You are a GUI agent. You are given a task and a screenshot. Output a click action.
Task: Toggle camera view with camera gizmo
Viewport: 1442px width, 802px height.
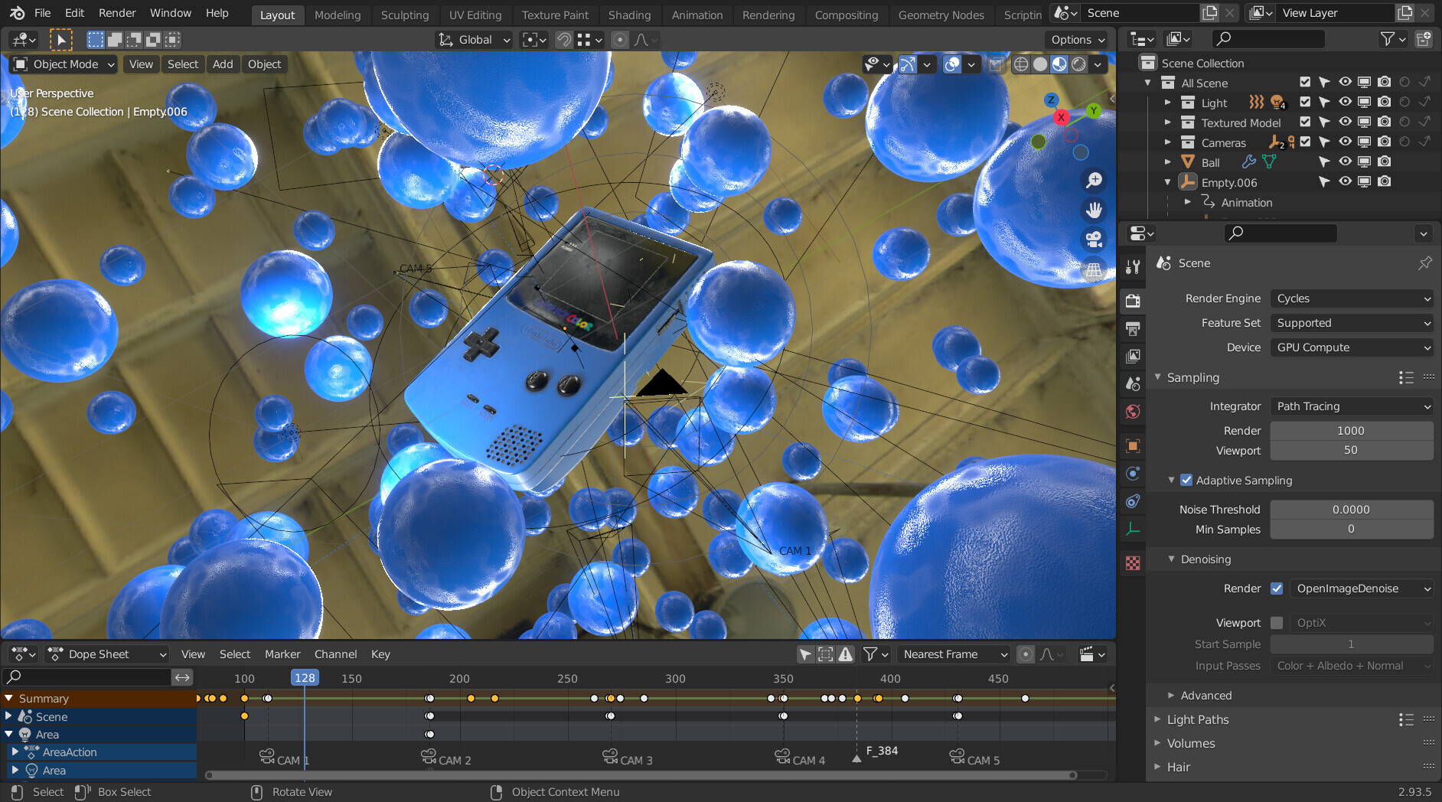point(1094,240)
